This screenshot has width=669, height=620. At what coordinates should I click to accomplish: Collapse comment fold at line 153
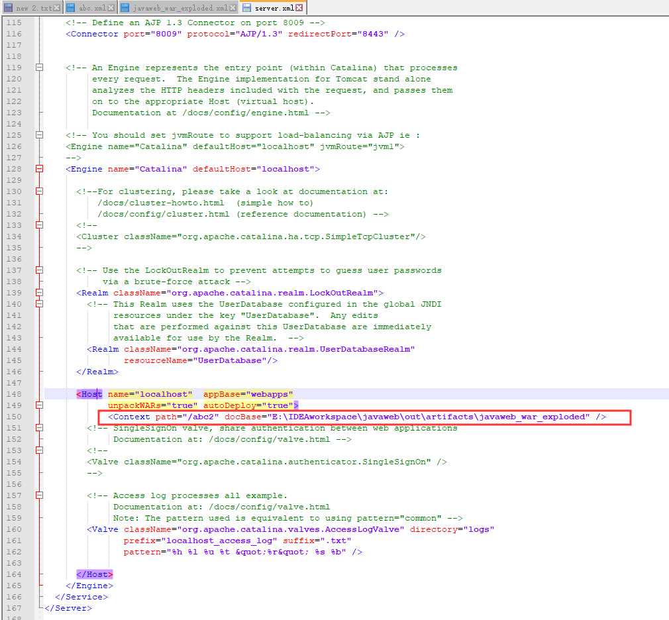(x=39, y=450)
